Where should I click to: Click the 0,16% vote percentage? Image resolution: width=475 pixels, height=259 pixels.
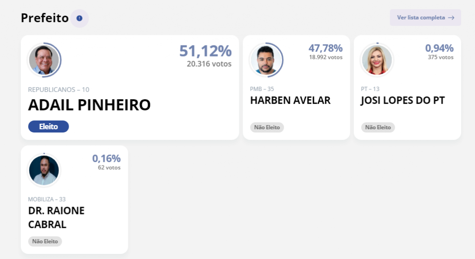coord(106,158)
